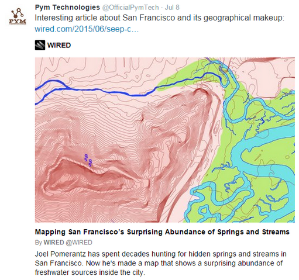
Task: Open the Pym Technologies profile avatar
Action: click(18, 16)
